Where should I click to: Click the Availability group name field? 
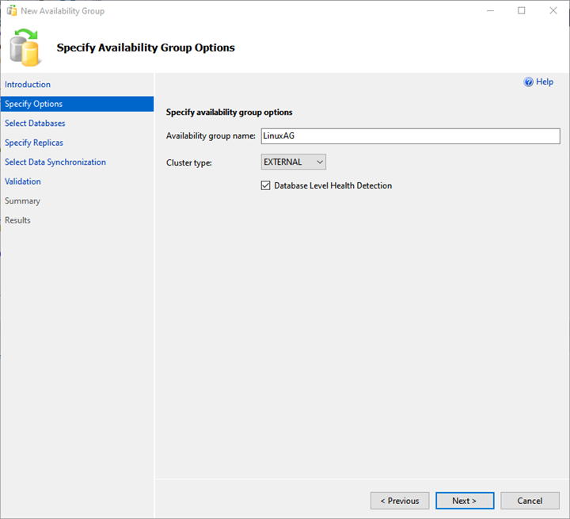coord(410,136)
